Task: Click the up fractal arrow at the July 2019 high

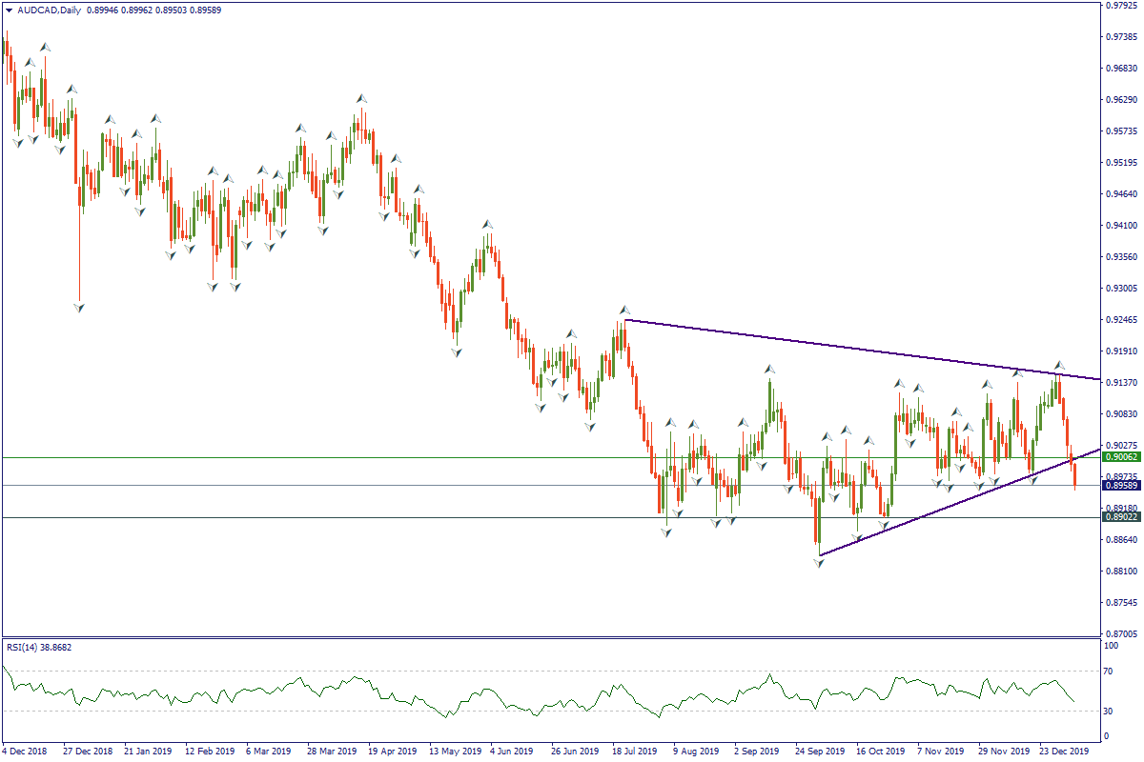Action: 625,310
